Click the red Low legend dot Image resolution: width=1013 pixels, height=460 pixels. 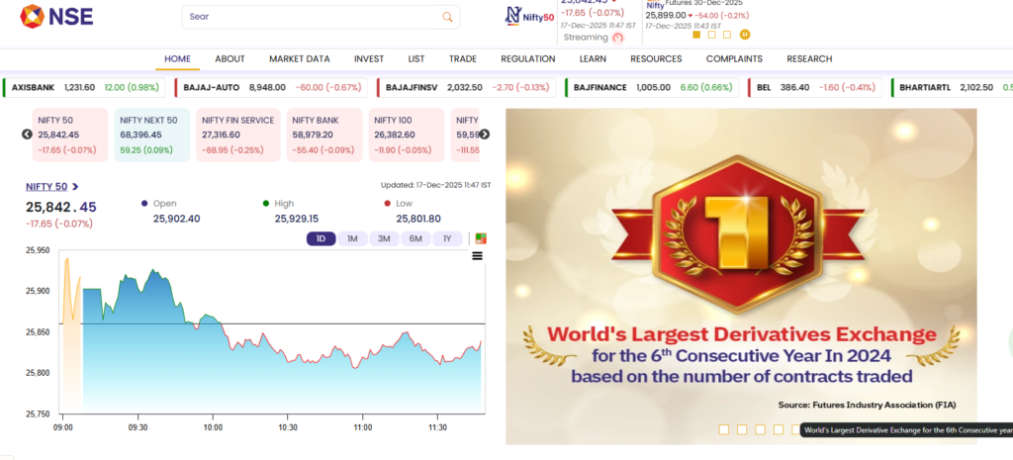[x=388, y=204]
